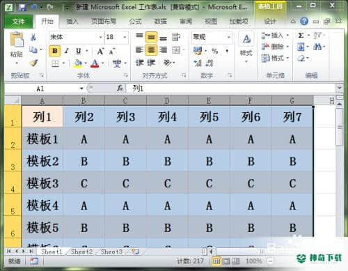Click the Save icon in quick access toolbar

click(22, 8)
